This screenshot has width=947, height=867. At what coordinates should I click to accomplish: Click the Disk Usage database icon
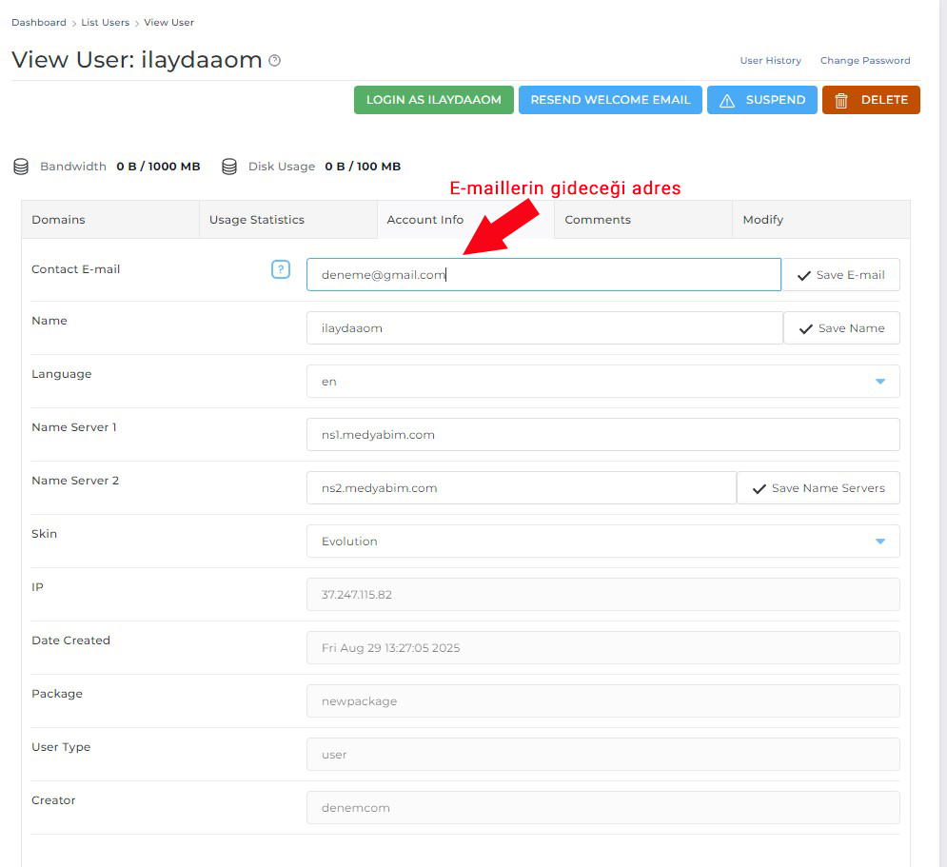(228, 167)
